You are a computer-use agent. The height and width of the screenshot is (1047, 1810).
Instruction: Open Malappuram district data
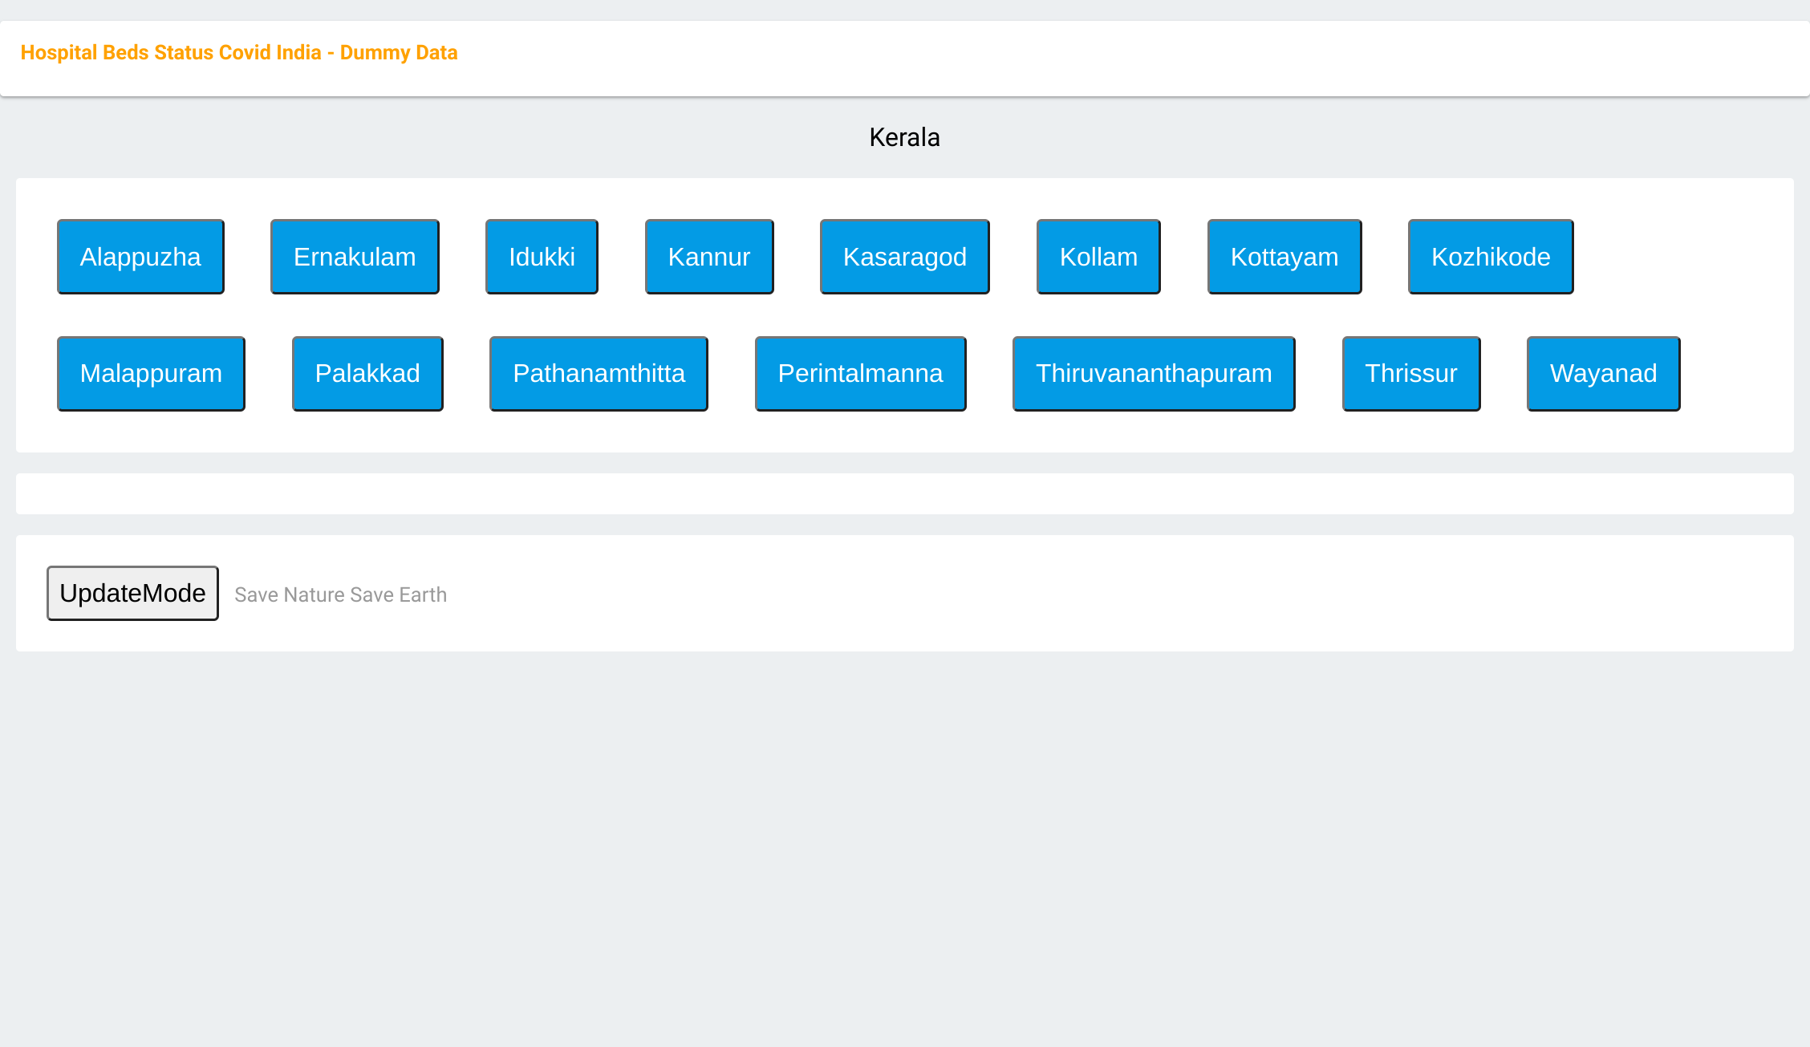coord(151,374)
